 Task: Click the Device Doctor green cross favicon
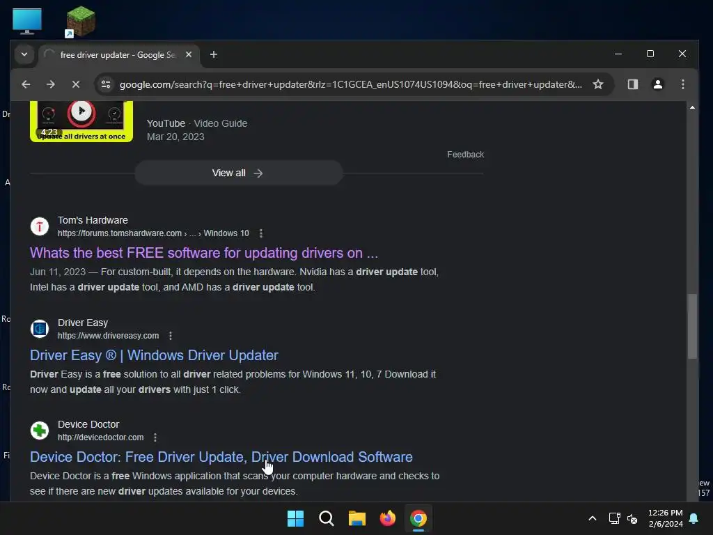pyautogui.click(x=40, y=430)
